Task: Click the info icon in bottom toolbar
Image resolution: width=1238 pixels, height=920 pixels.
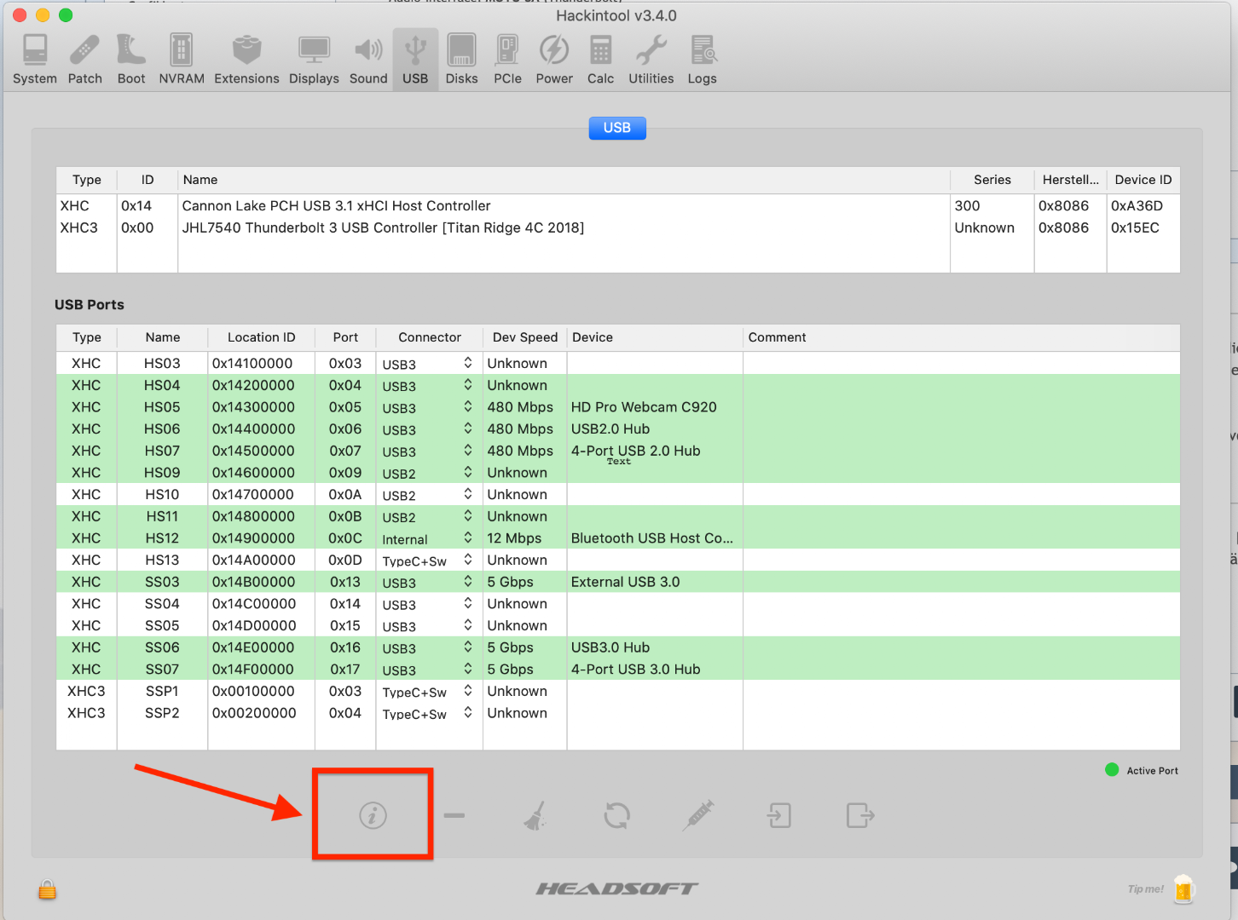Action: tap(373, 816)
